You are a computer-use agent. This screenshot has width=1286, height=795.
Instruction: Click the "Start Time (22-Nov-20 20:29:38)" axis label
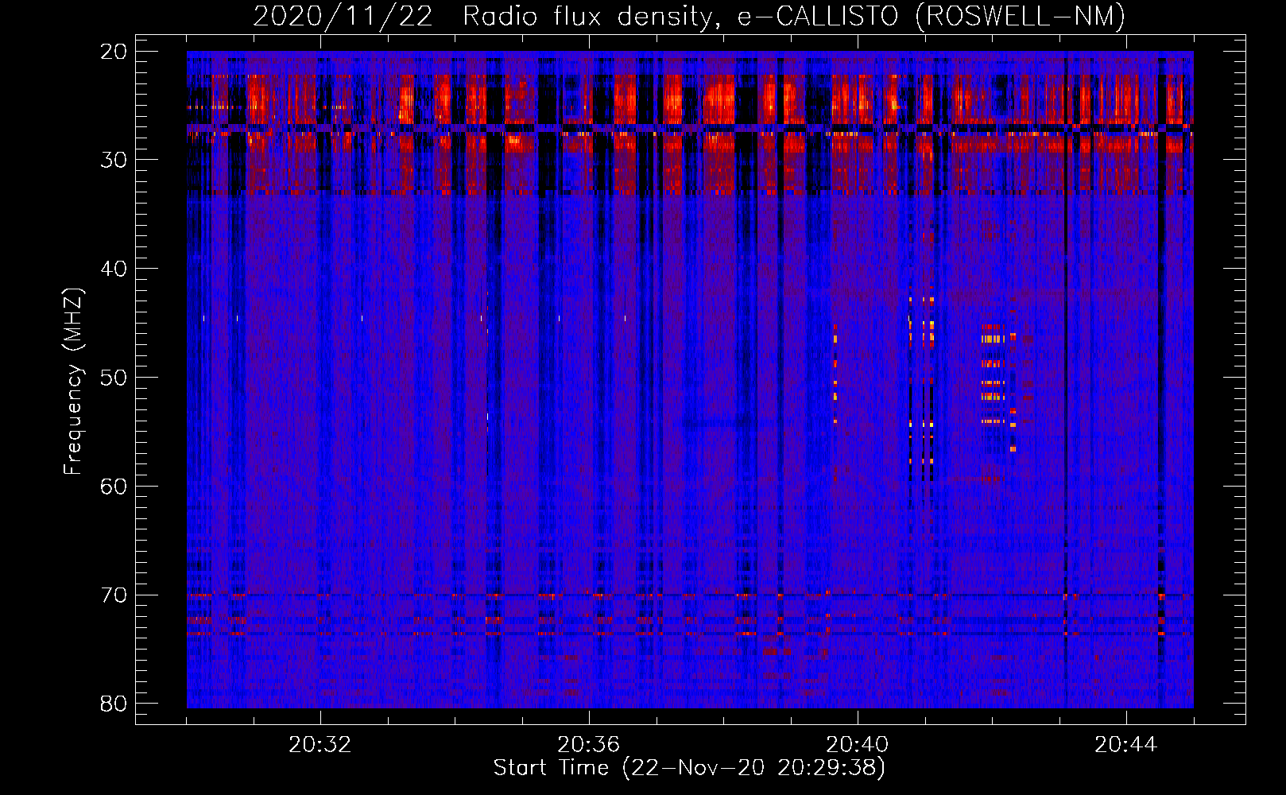[689, 768]
